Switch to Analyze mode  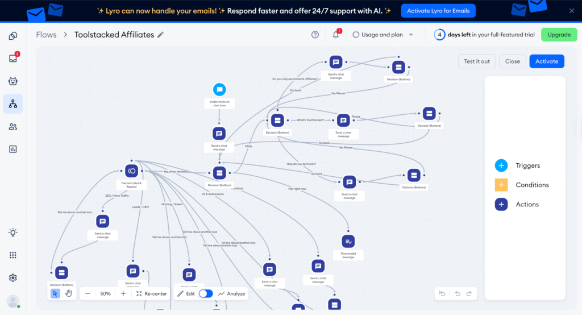[x=231, y=293]
